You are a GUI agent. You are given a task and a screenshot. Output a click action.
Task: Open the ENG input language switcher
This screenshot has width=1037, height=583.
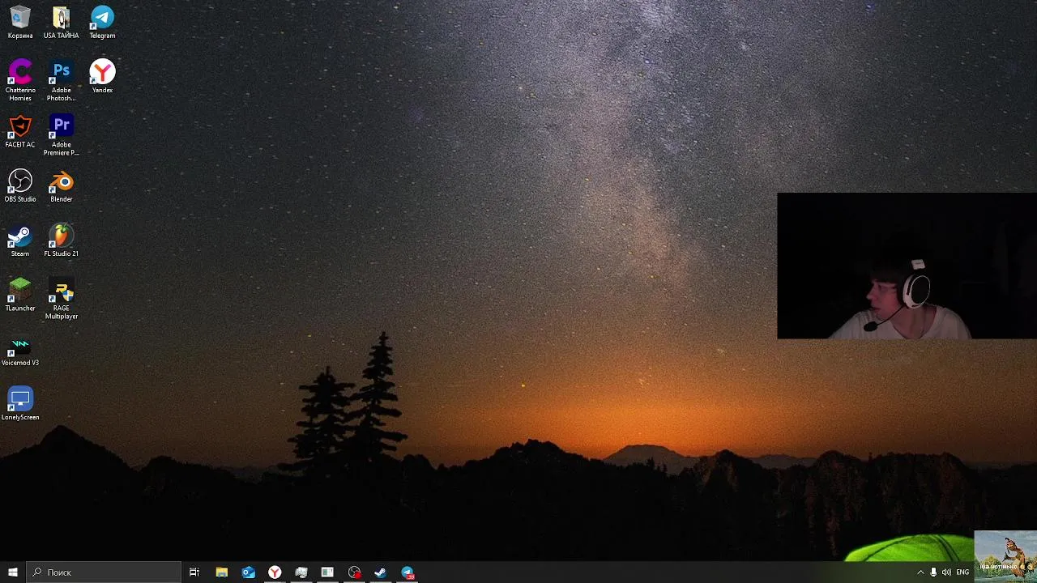click(x=962, y=572)
